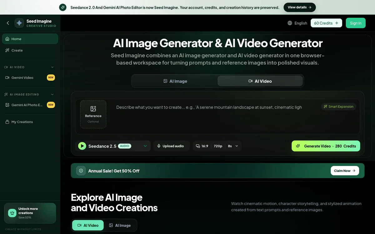Switch to the AI Image generator tab
The width and height of the screenshot is (375, 234).
(x=175, y=81)
